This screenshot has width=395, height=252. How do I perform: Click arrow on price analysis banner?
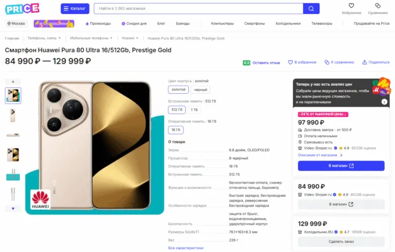(385, 102)
